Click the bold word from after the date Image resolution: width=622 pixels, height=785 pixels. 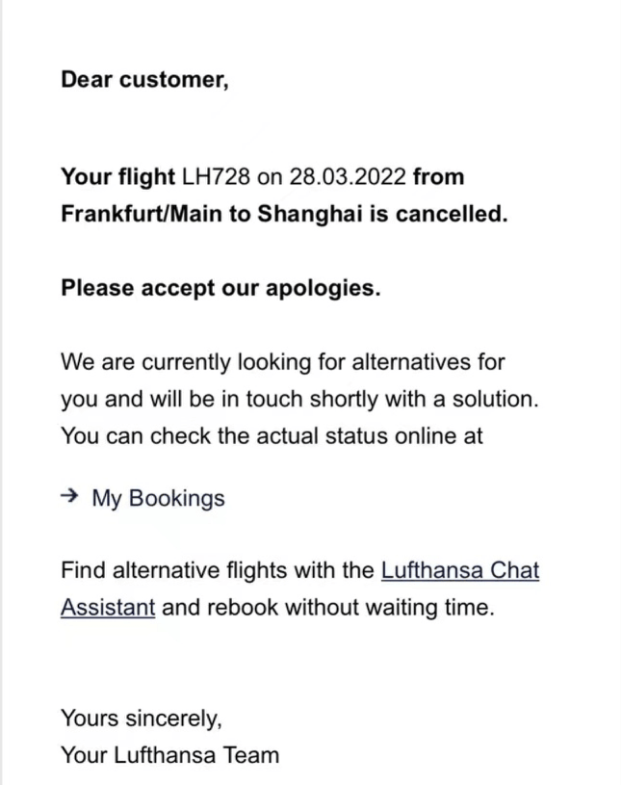pos(438,176)
